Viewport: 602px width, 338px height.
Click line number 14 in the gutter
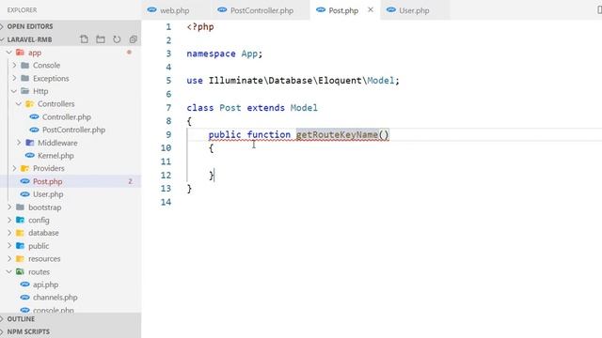(x=166, y=202)
